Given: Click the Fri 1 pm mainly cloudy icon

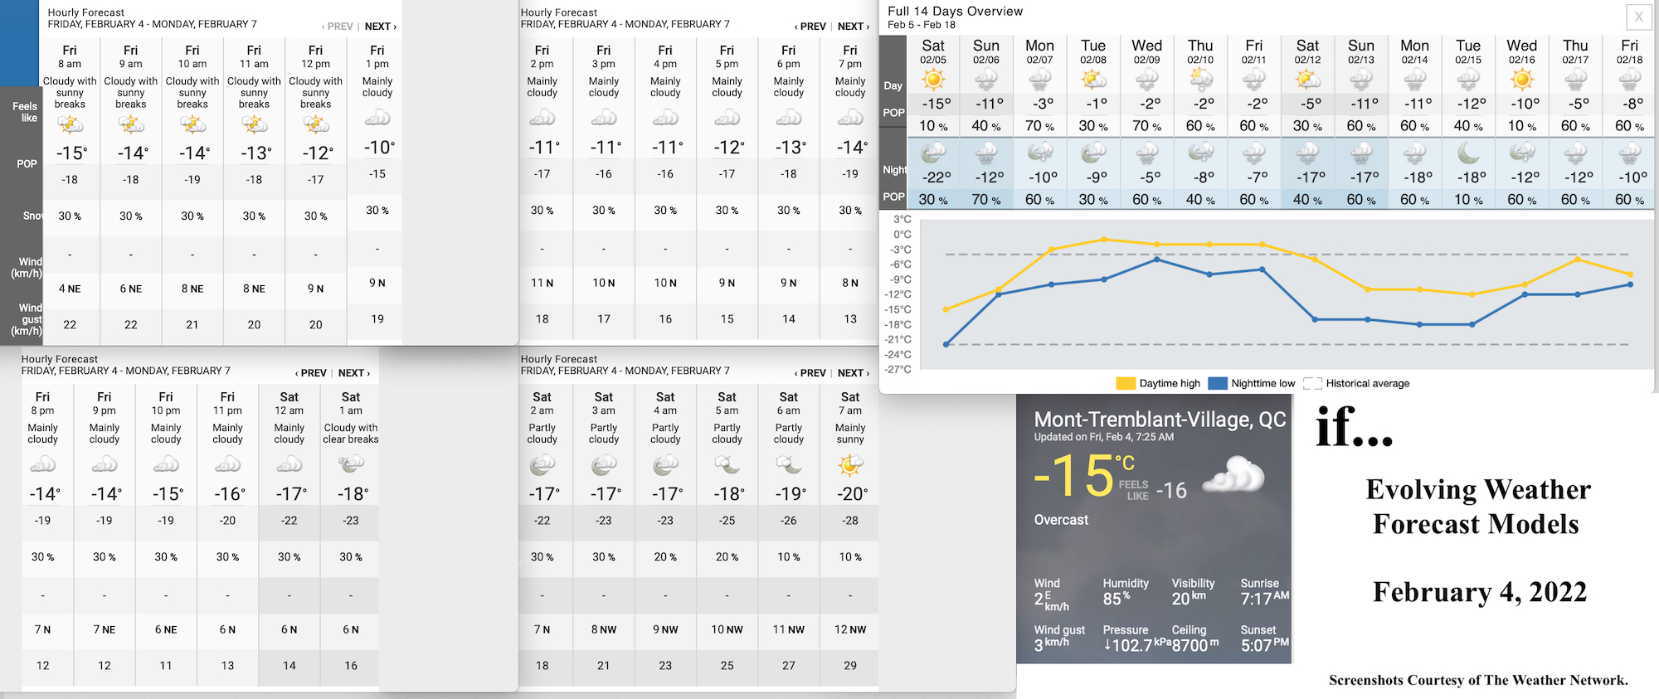Looking at the screenshot, I should [377, 119].
